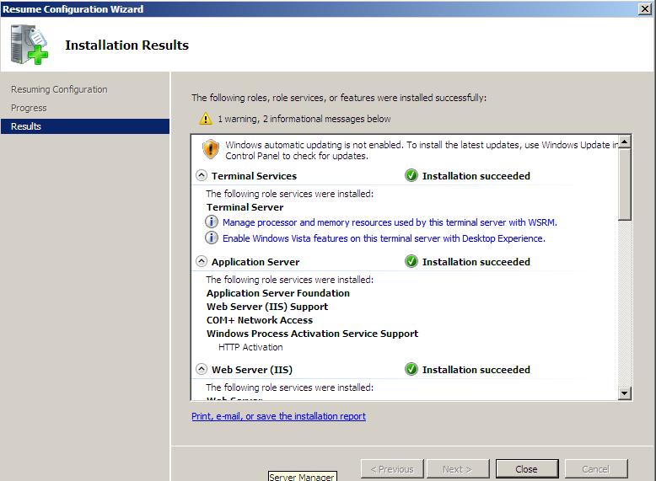Click the results list scrollbar thumb
Image resolution: width=656 pixels, height=481 pixels.
coord(624,184)
